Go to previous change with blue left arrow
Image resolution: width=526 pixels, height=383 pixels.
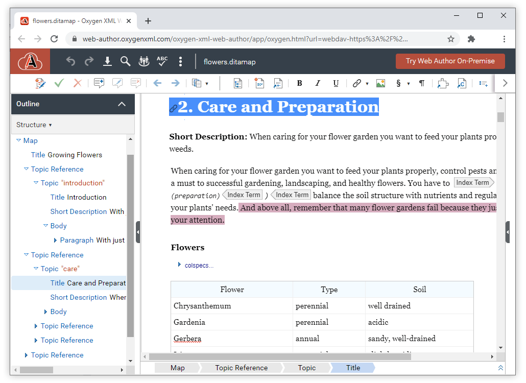coord(157,83)
